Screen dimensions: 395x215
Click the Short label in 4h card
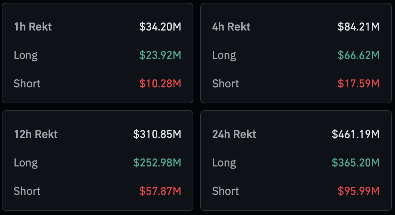[226, 84]
